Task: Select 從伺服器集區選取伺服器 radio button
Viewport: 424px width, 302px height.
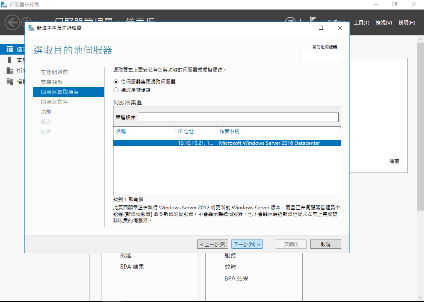Action: coord(116,82)
